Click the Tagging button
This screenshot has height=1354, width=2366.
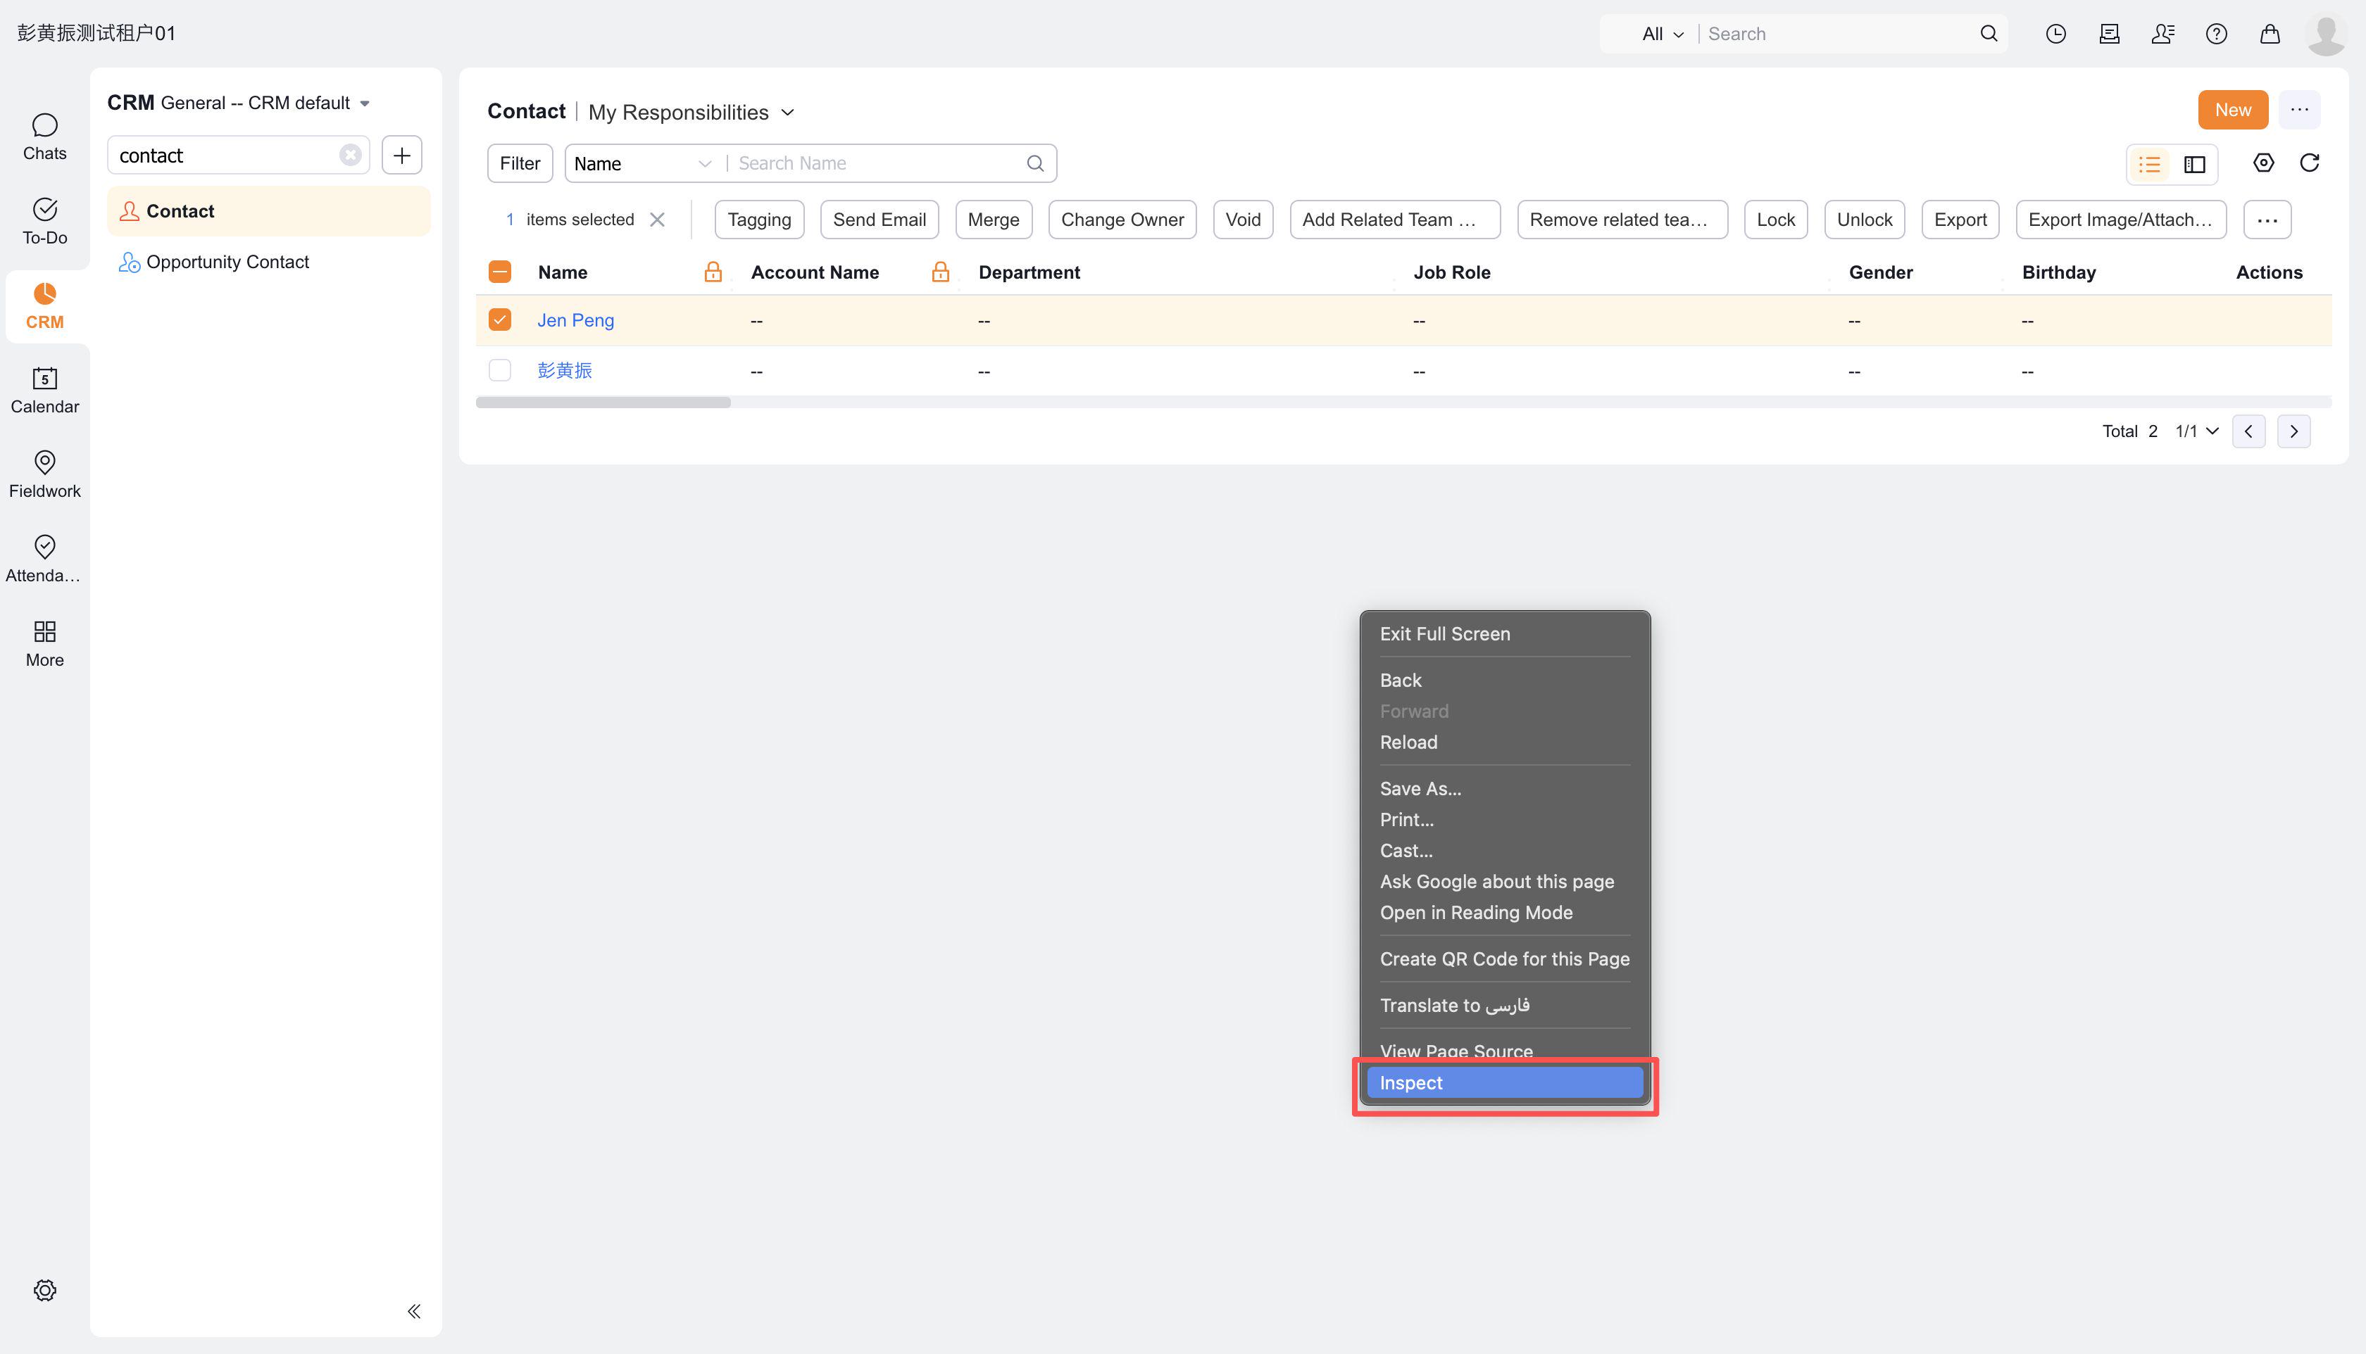(x=759, y=220)
